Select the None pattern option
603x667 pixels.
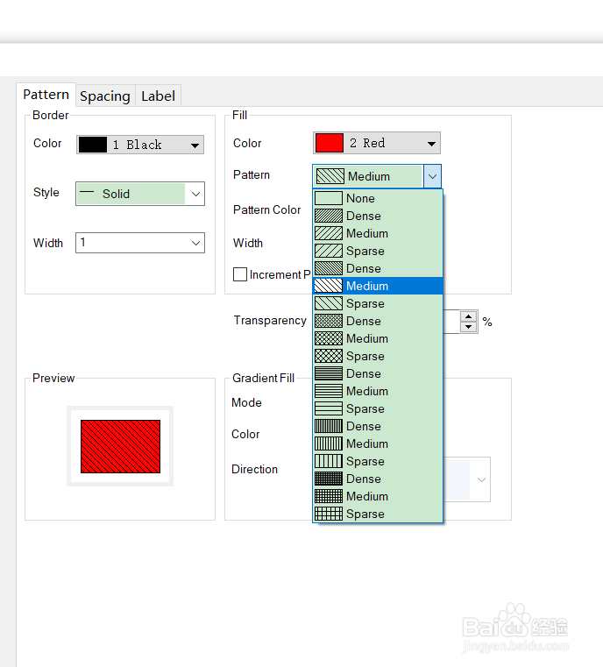pos(378,198)
